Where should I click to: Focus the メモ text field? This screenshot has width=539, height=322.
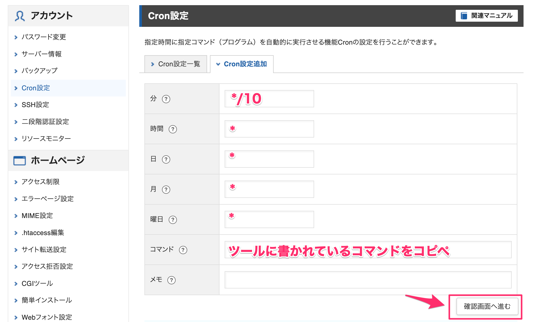coord(368,280)
